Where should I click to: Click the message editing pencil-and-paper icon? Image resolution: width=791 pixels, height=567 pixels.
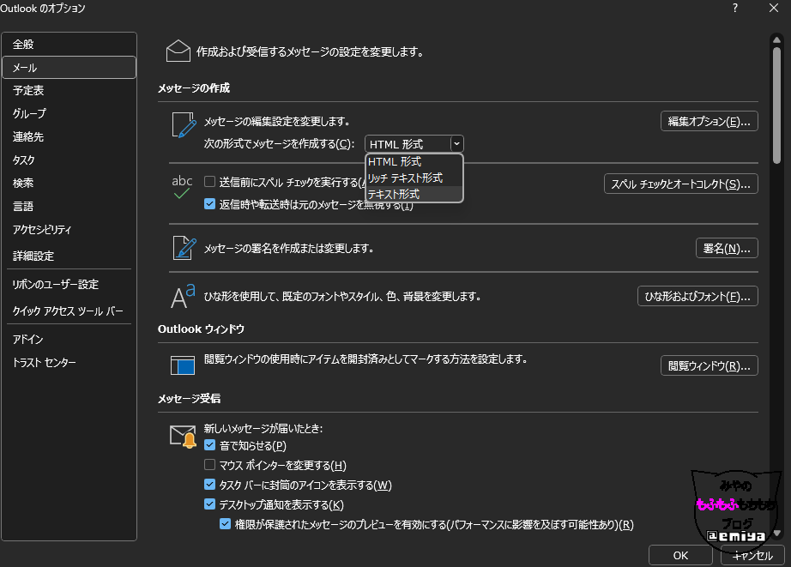183,126
